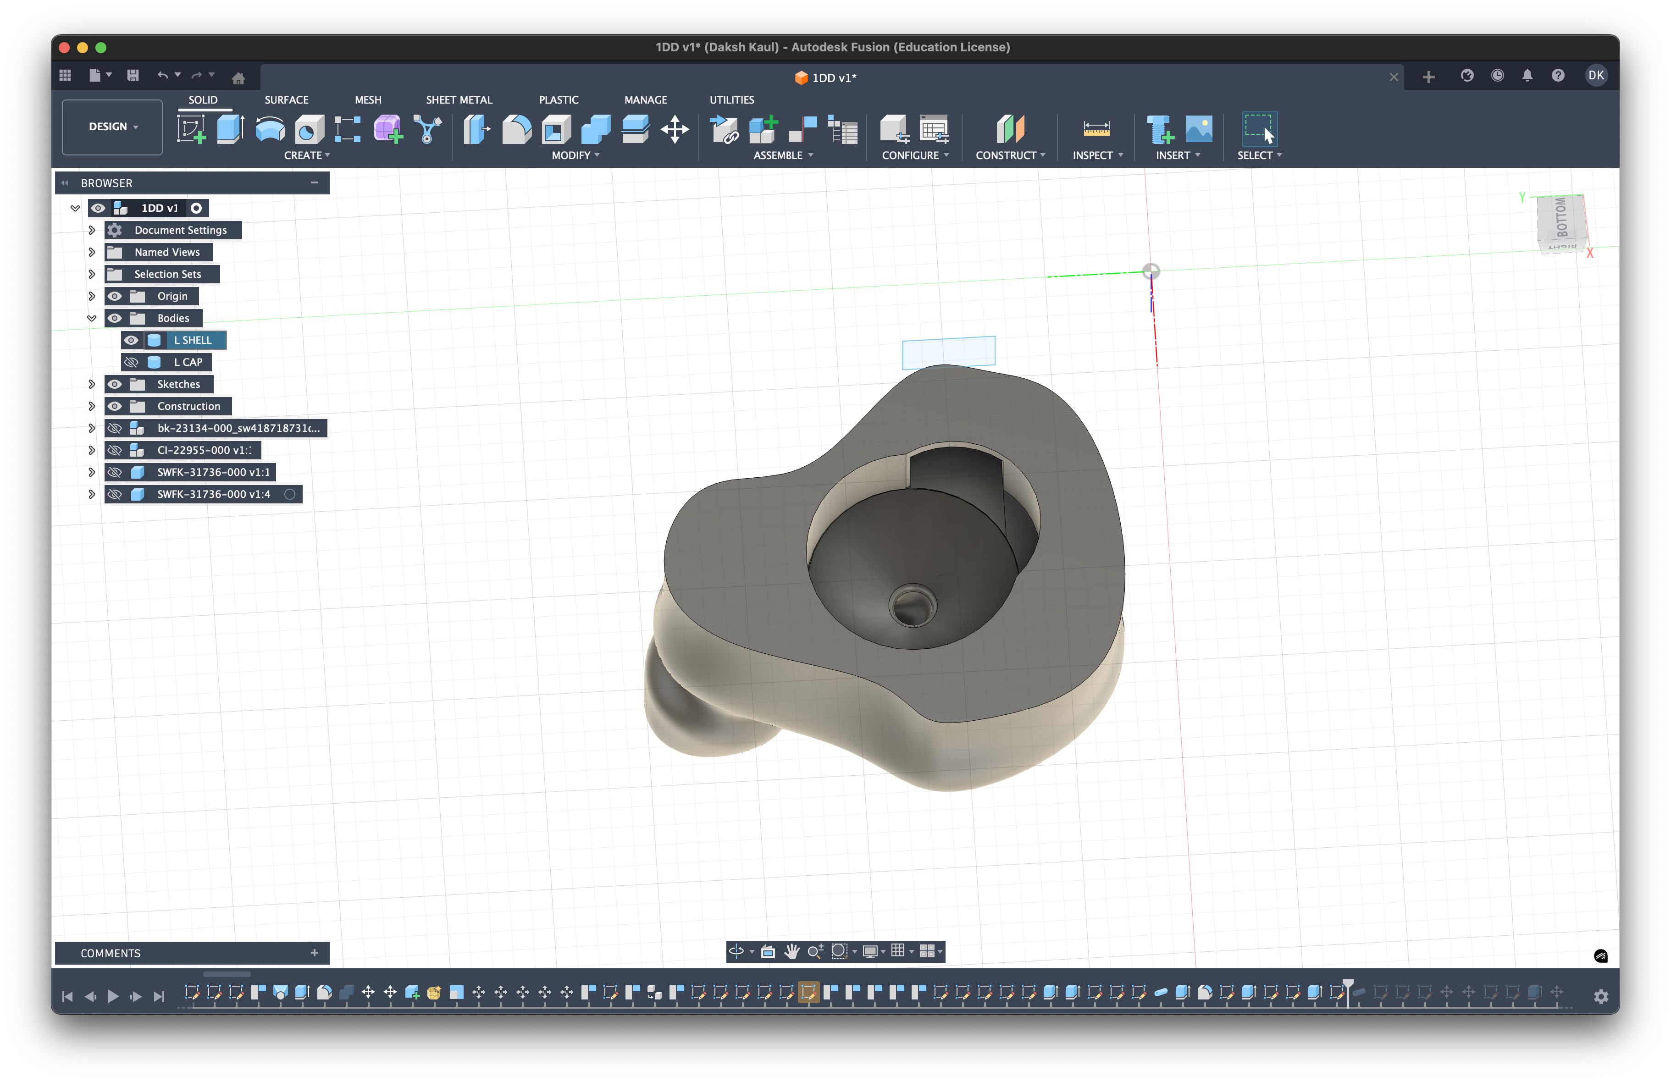Viewport: 1671px width, 1082px height.
Task: Open the PLASTIC ribbon tab
Action: point(558,99)
